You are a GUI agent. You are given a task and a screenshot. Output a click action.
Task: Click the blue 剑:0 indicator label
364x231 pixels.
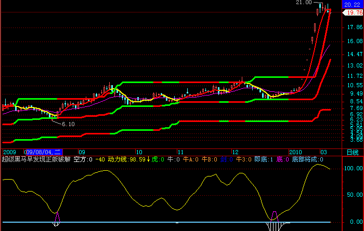click(227, 159)
